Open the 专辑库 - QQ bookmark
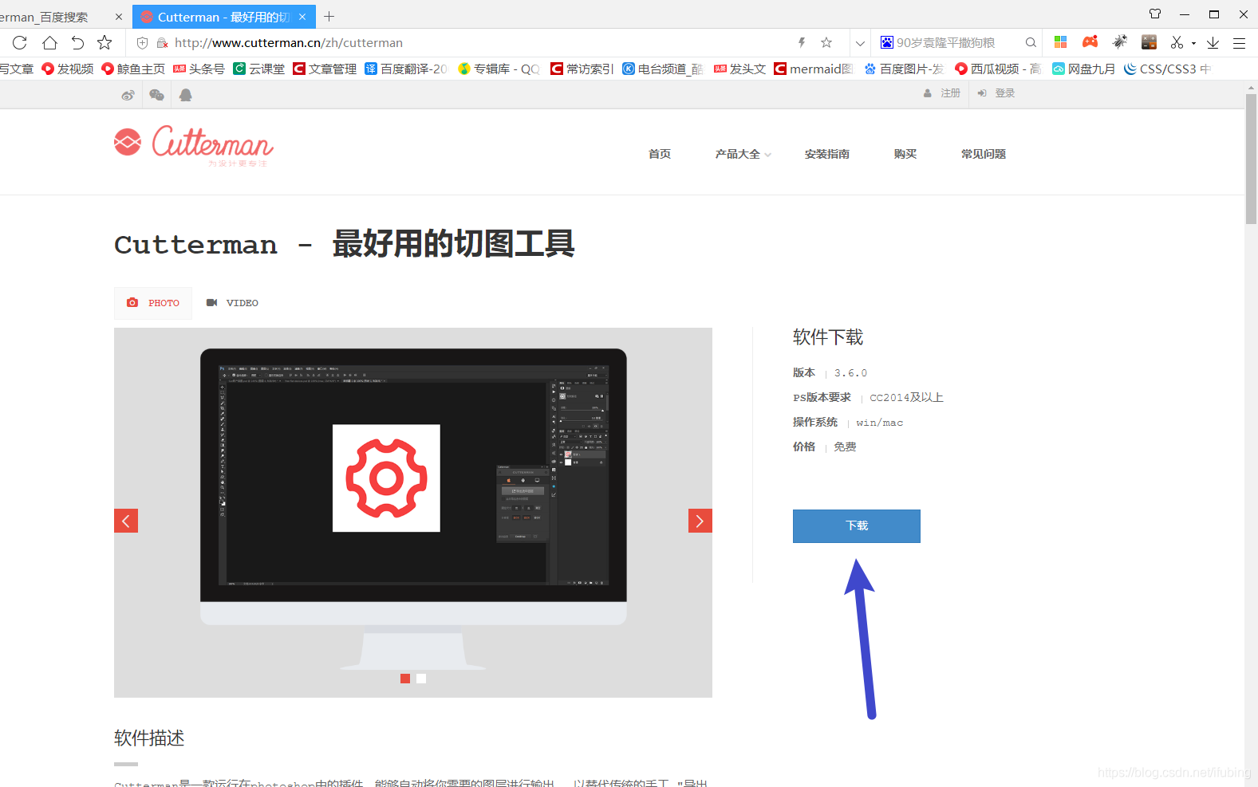 click(x=499, y=69)
